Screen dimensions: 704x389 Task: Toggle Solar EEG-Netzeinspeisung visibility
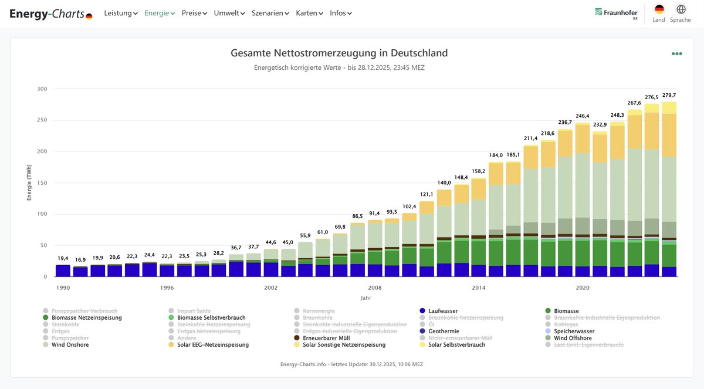(212, 344)
